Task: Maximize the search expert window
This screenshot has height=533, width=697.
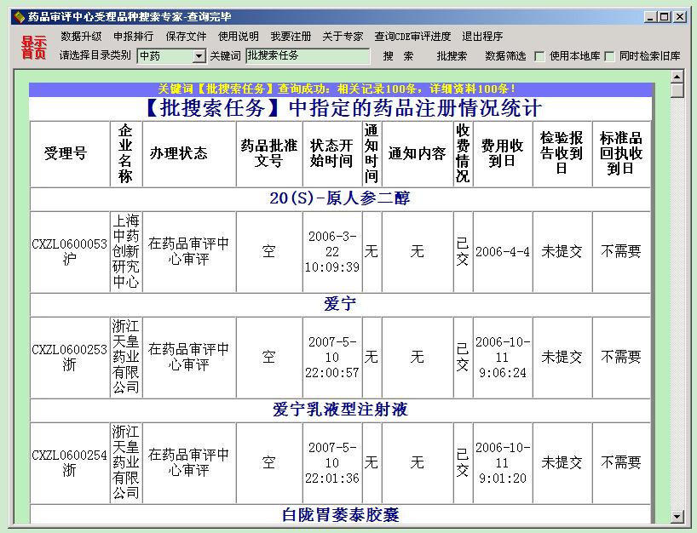Action: click(x=664, y=17)
